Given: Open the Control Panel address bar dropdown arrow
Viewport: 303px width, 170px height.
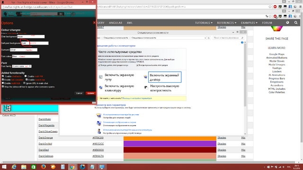Looking at the screenshot, I should [x=205, y=38].
